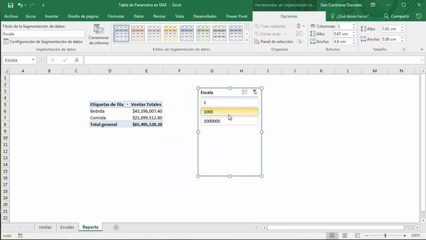Click the formula bar input area

click(x=252, y=60)
